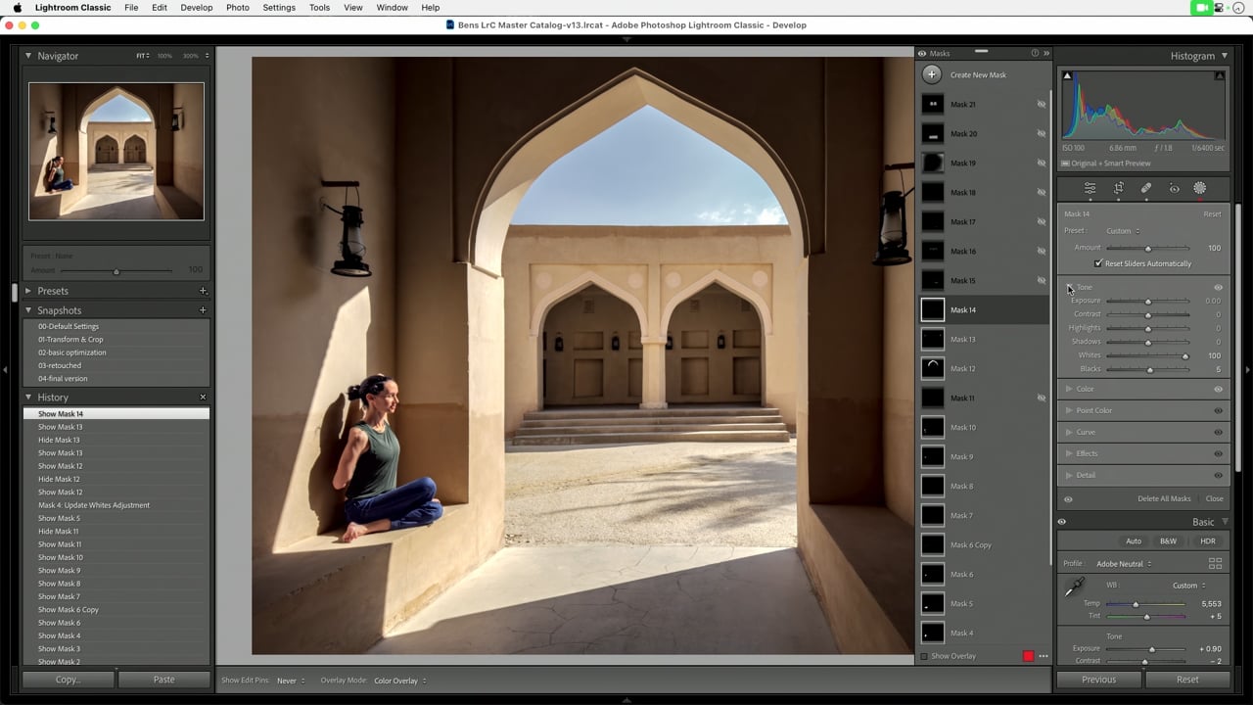The height and width of the screenshot is (705, 1253).
Task: Open the profile browser grid icon
Action: pos(1215,564)
